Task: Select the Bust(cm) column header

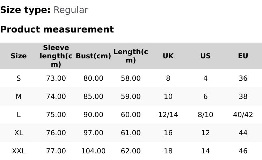Action: [93, 56]
